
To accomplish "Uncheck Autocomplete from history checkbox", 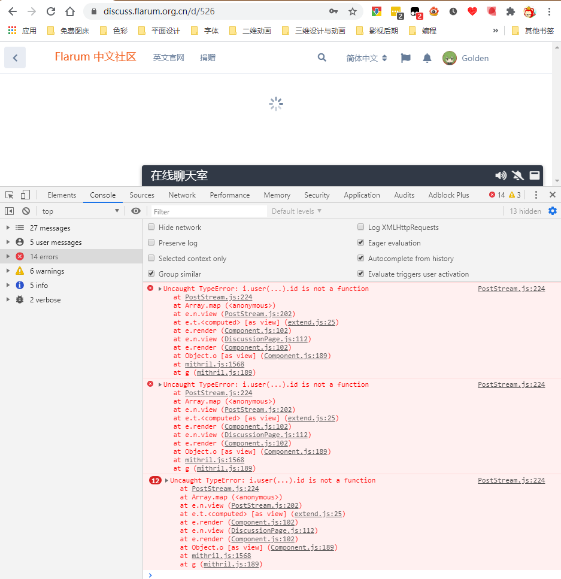I will coord(361,257).
